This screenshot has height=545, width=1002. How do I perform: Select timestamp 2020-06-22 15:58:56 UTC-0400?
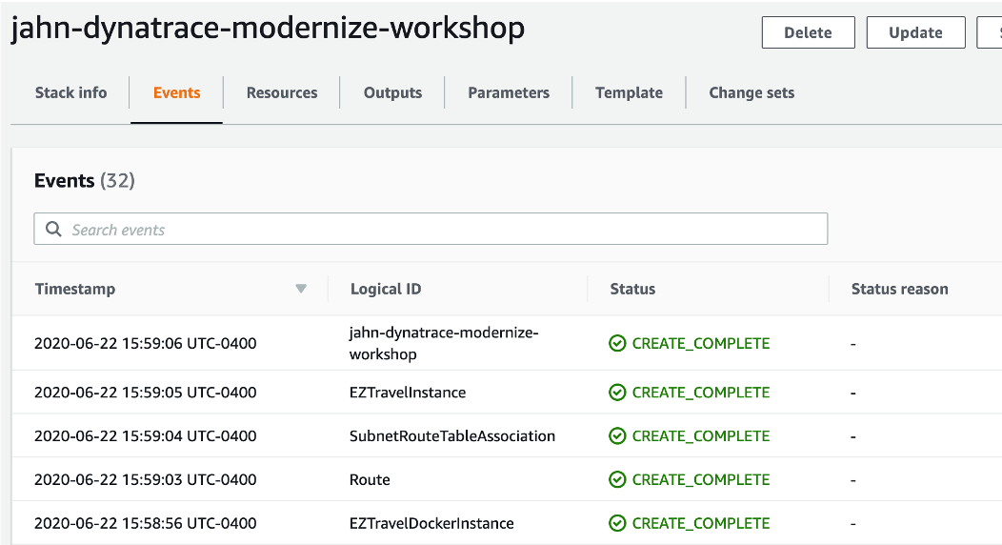[145, 523]
